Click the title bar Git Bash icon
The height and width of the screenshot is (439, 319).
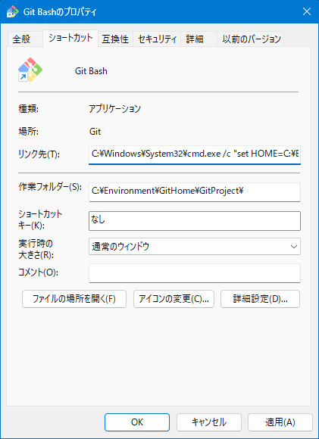click(x=13, y=11)
